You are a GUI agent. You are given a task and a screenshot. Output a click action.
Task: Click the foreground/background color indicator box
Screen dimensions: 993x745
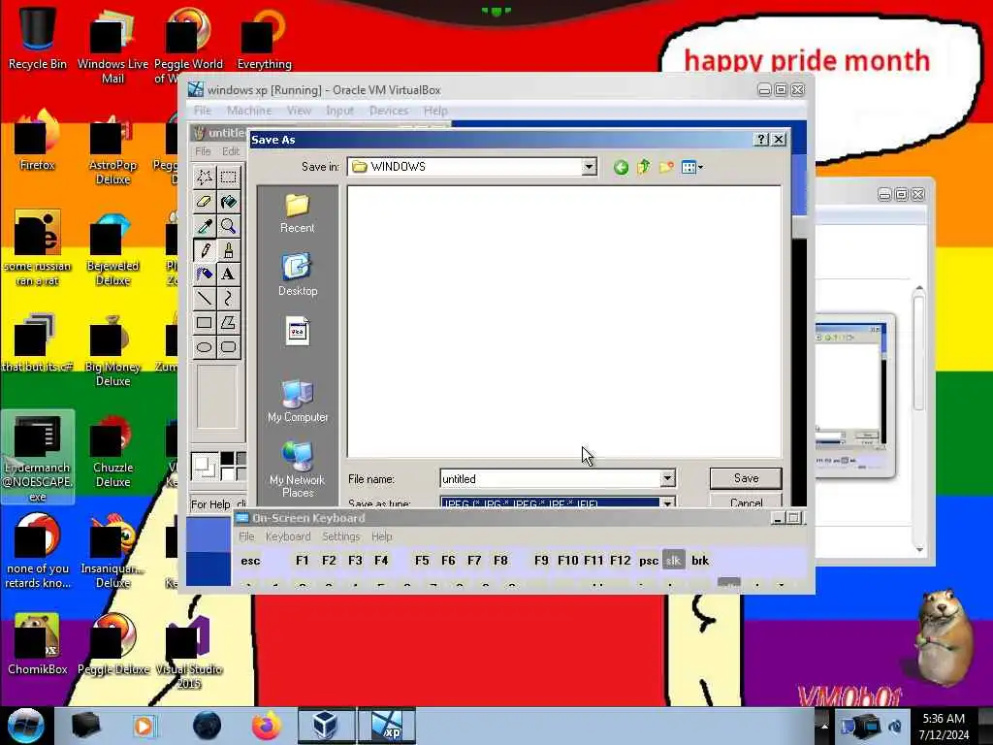[x=205, y=466]
